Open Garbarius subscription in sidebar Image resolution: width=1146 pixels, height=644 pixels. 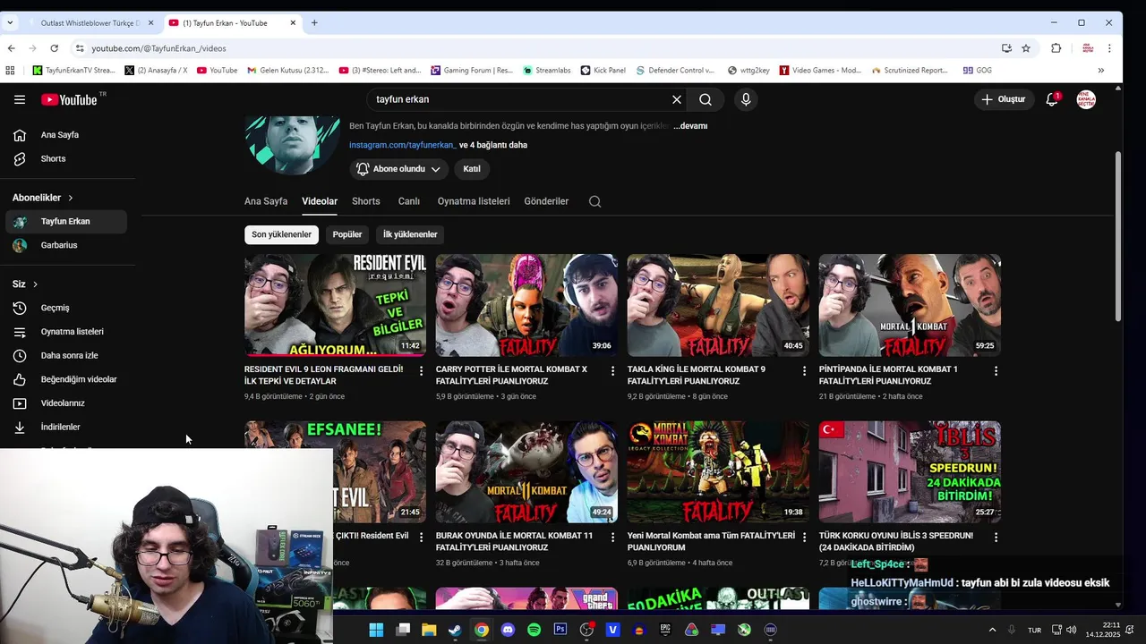pyautogui.click(x=66, y=245)
